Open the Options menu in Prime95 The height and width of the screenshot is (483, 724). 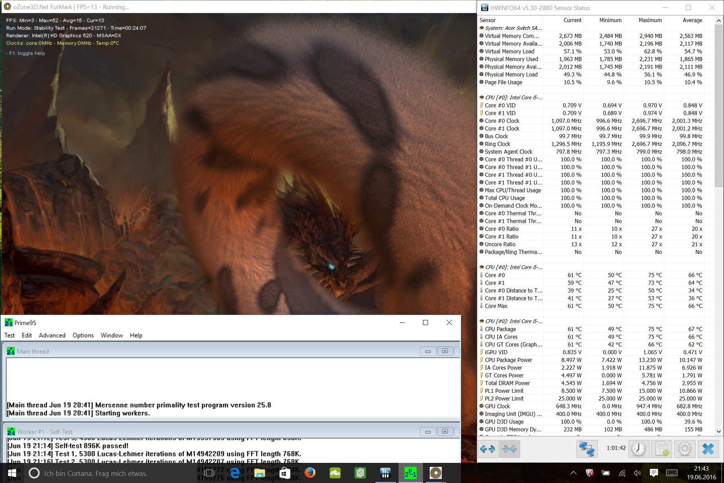coord(83,335)
